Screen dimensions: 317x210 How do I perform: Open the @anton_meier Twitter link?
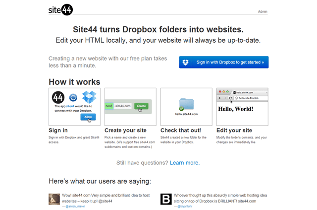75,207
